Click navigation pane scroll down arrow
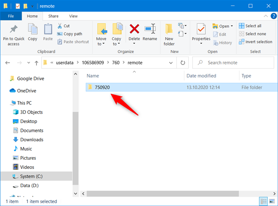 click(x=76, y=194)
